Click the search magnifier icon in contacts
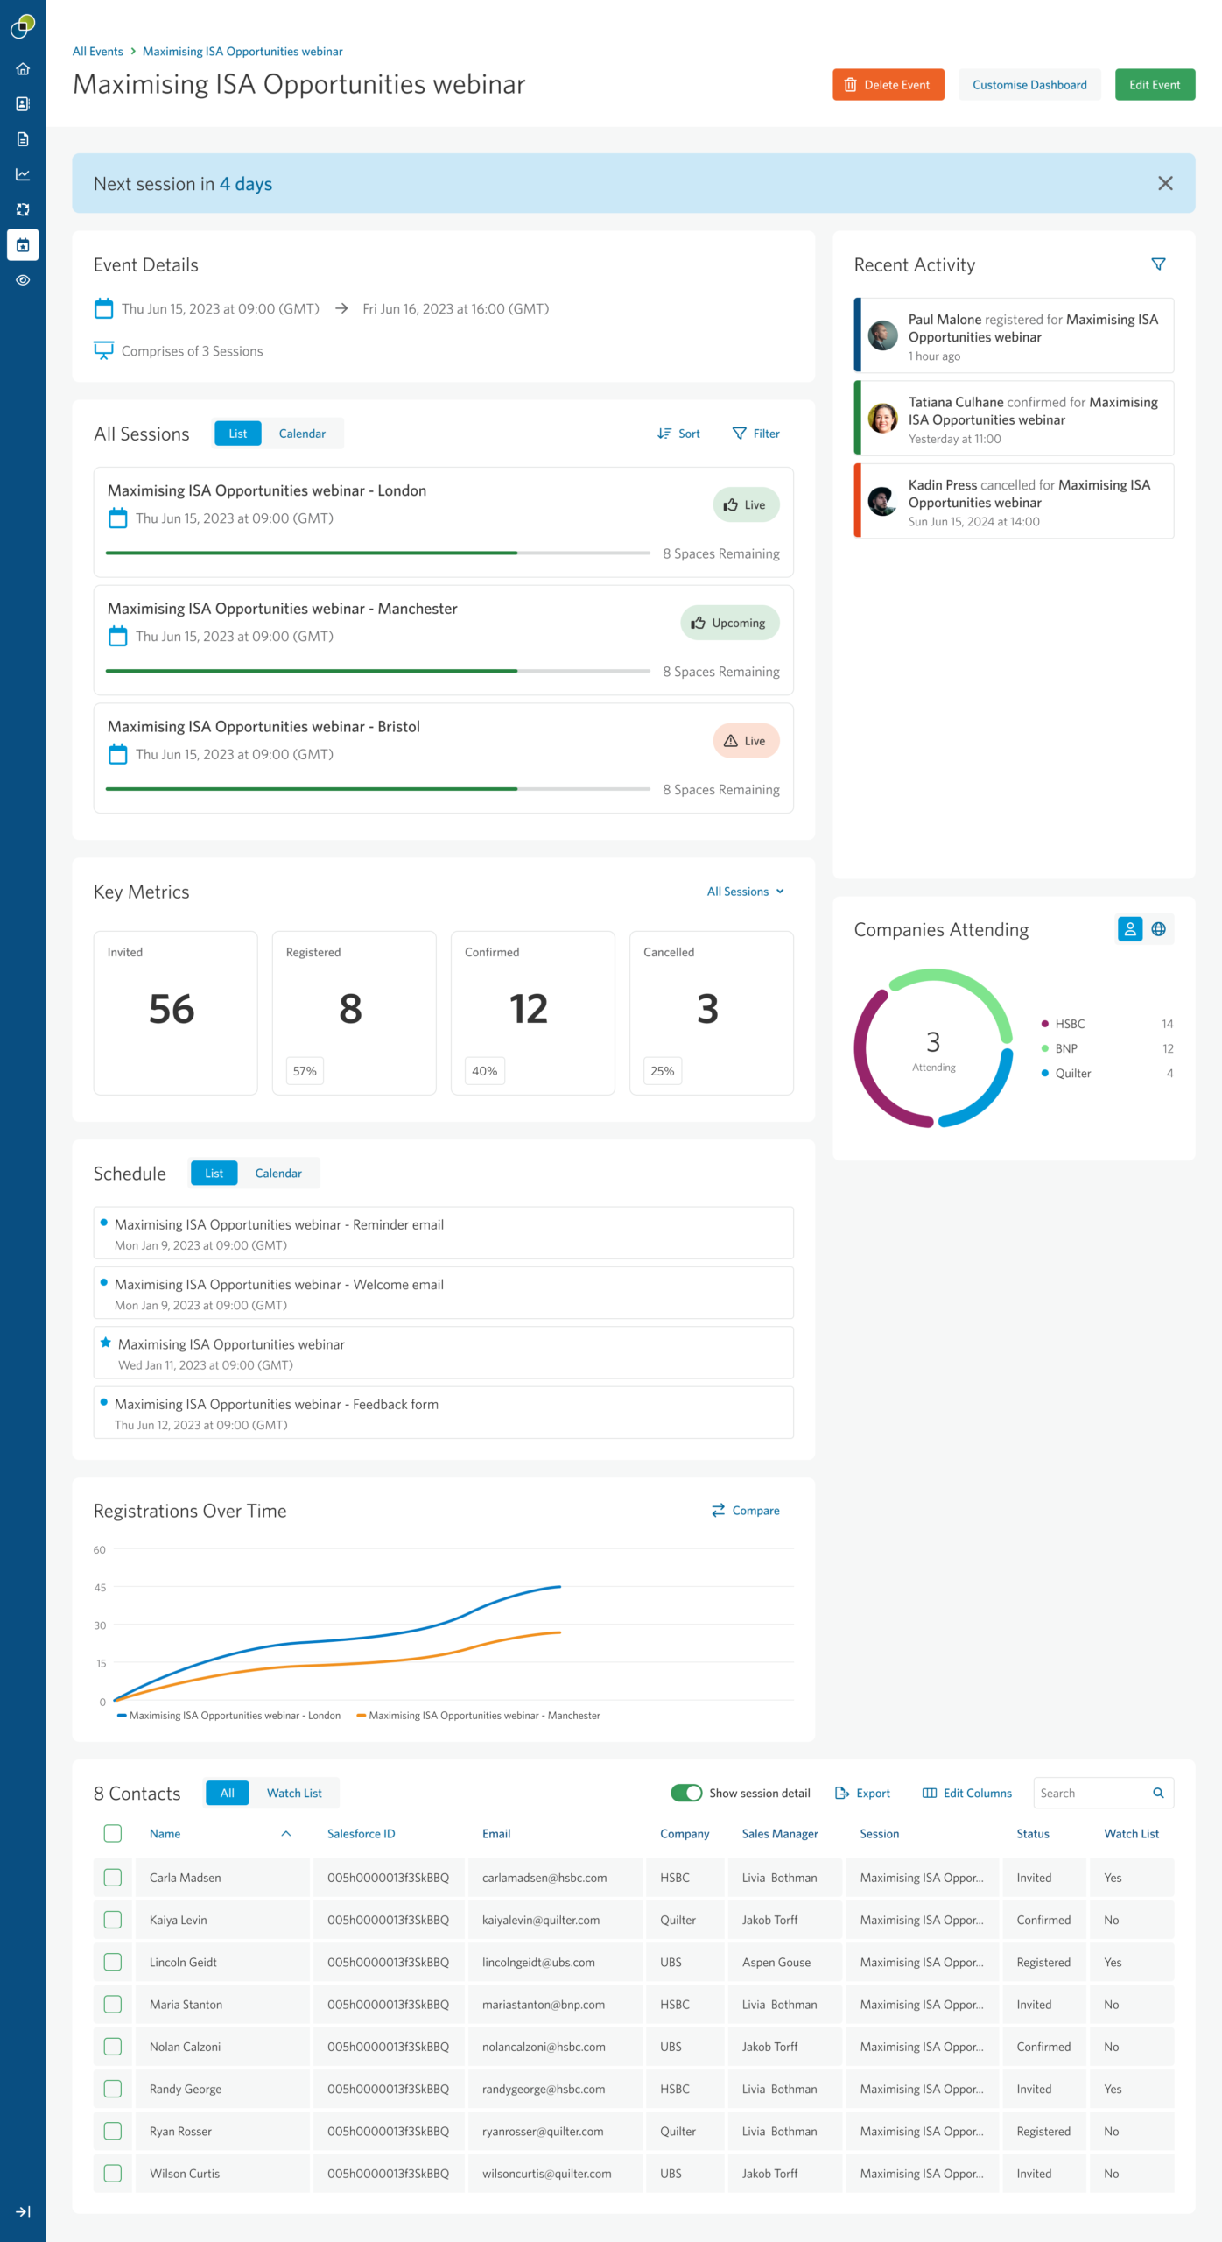The width and height of the screenshot is (1222, 2242). click(1157, 1793)
